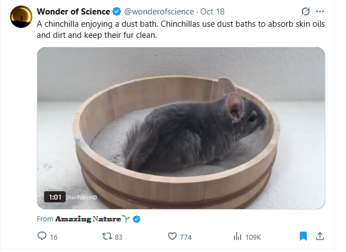Click the verified badge beside Wonder of Science
The image size is (346, 252).
click(117, 12)
